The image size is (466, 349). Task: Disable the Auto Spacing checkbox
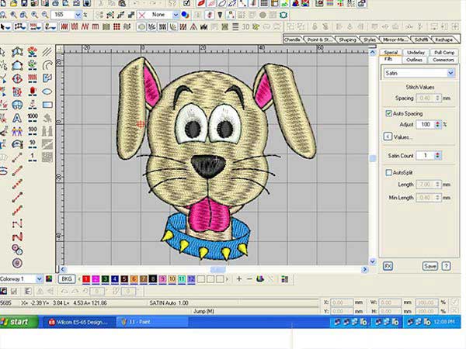pos(389,113)
